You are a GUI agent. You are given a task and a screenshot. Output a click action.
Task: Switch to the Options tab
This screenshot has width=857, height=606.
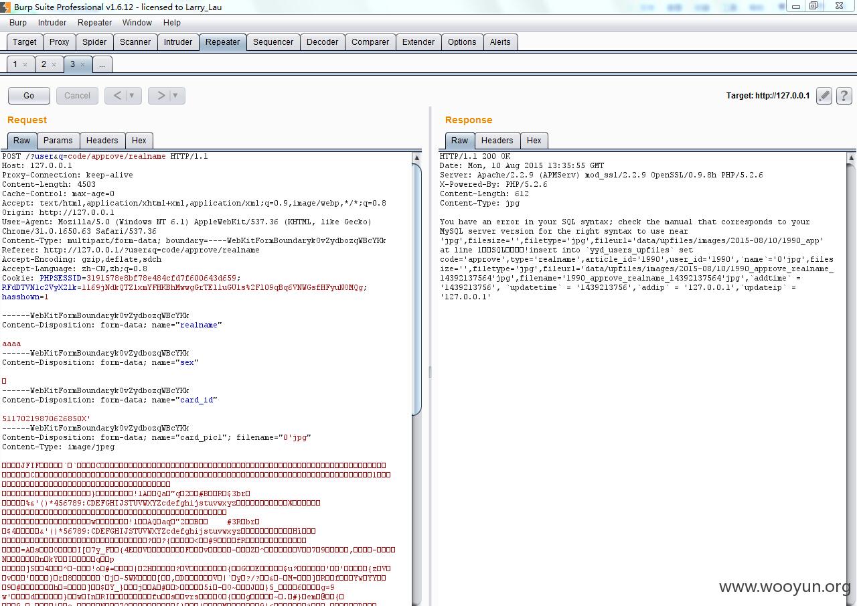462,42
